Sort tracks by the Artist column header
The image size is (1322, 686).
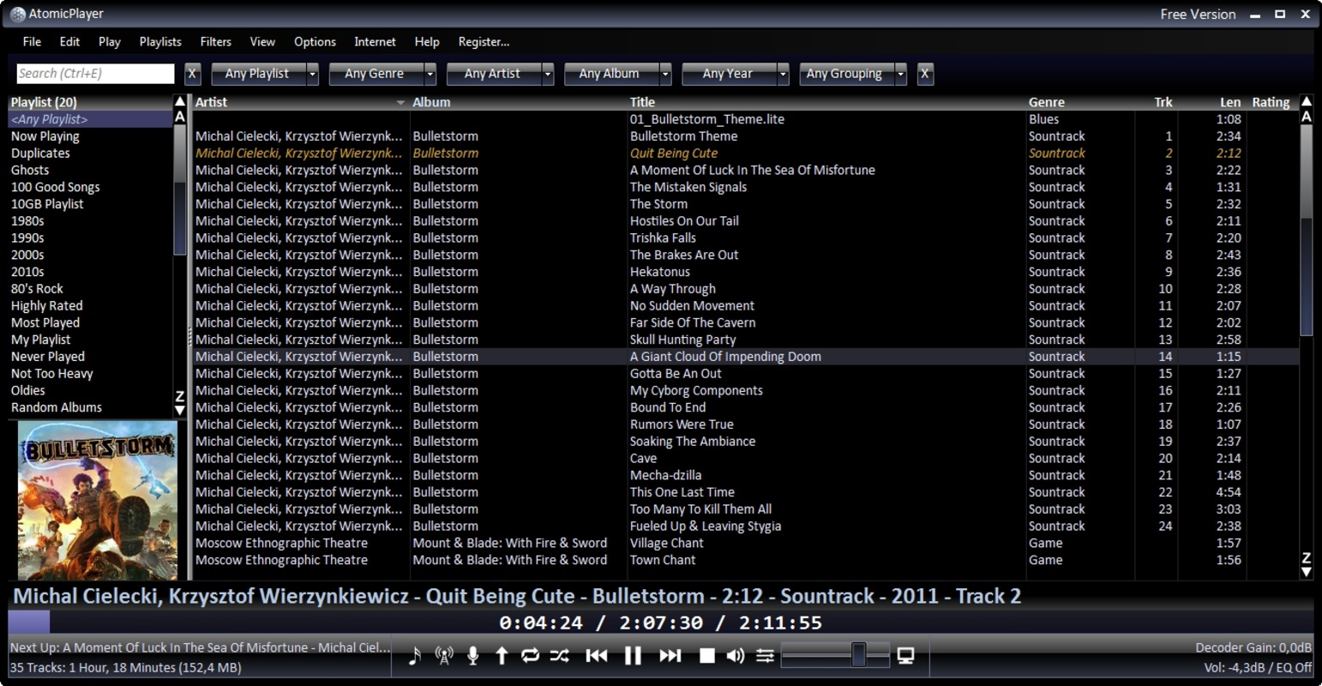point(300,102)
